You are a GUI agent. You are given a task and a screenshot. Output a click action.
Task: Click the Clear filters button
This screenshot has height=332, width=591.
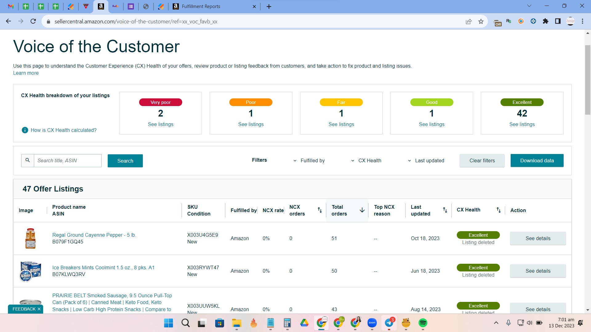pyautogui.click(x=482, y=160)
